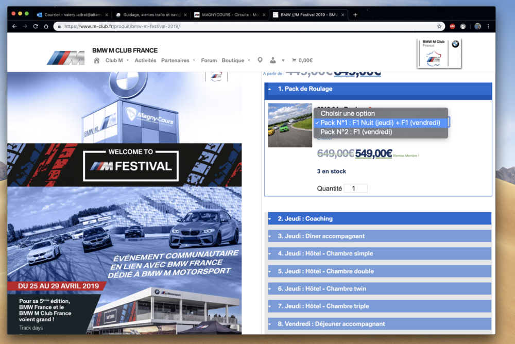The image size is (515, 344).
Task: Select Pack N°2 F1 (vendredi) option
Action: point(381,132)
